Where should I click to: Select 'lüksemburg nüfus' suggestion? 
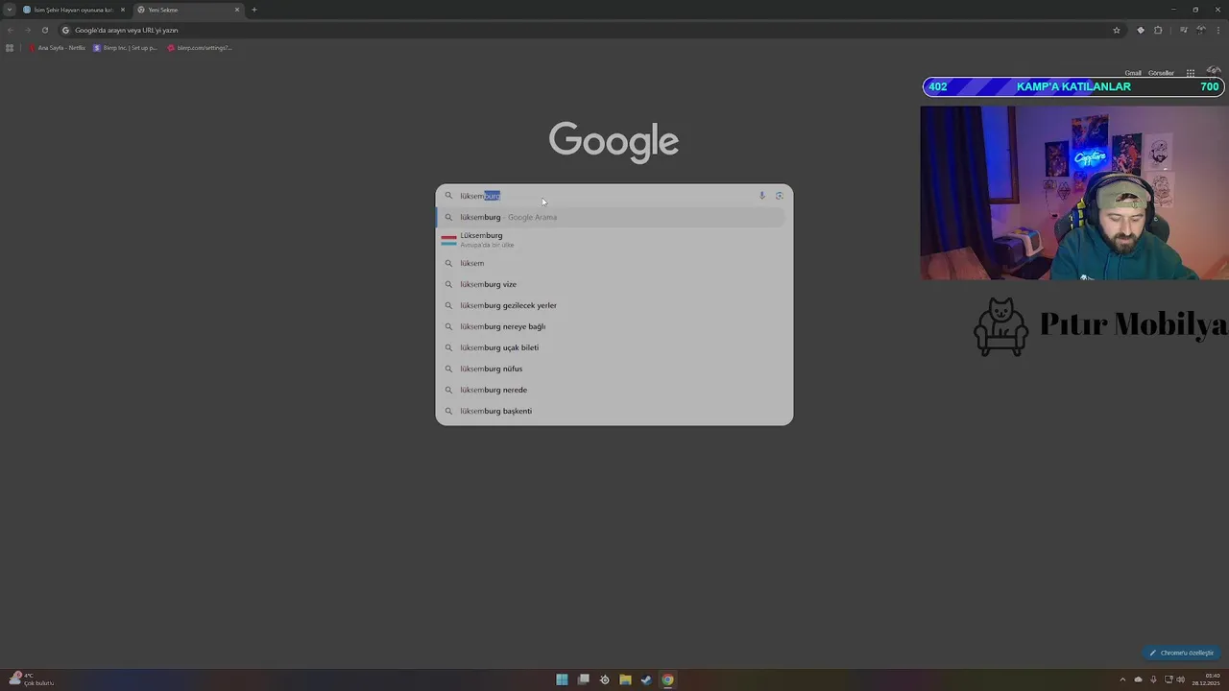pos(612,369)
